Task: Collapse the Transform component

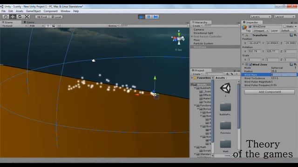Action: pyautogui.click(x=243, y=35)
